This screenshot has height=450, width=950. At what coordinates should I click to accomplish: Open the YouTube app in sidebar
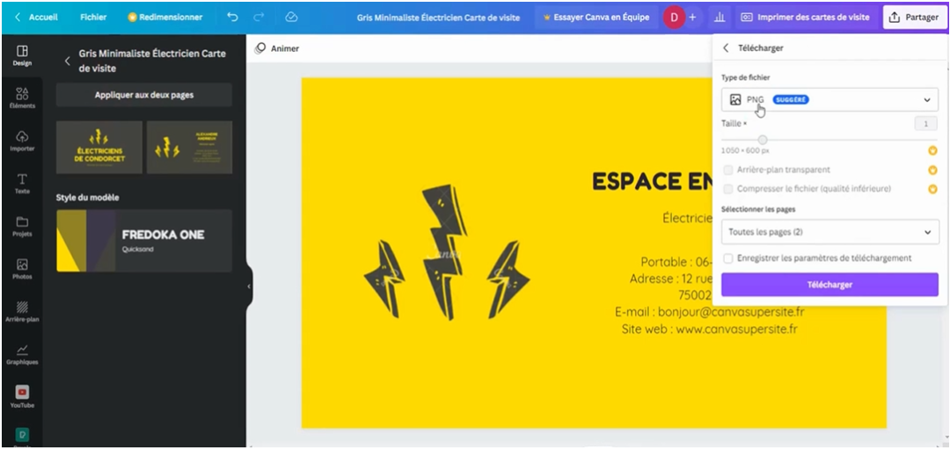(22, 396)
